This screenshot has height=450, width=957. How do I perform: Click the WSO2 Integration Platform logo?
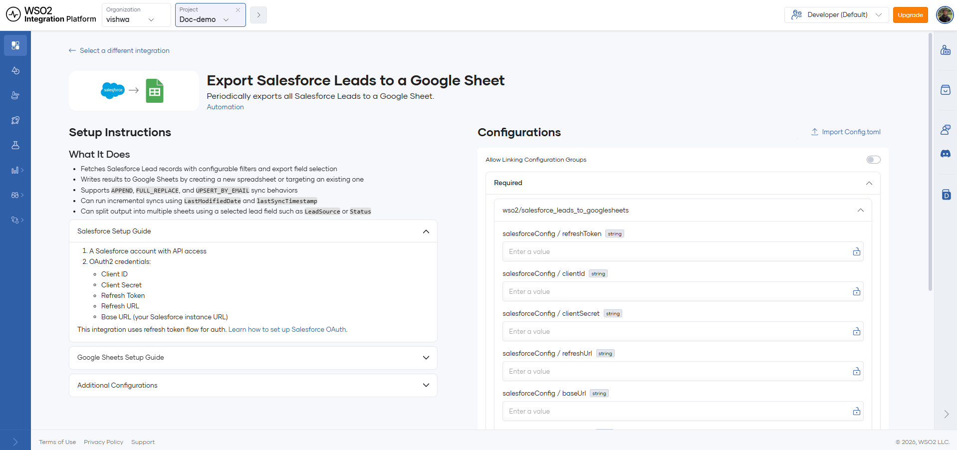tap(51, 15)
